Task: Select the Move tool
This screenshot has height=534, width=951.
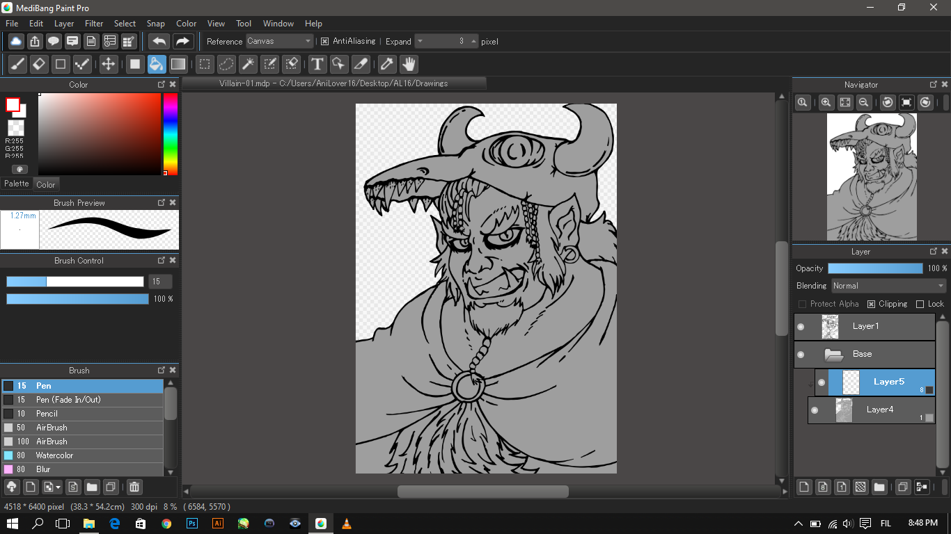Action: pyautogui.click(x=109, y=65)
